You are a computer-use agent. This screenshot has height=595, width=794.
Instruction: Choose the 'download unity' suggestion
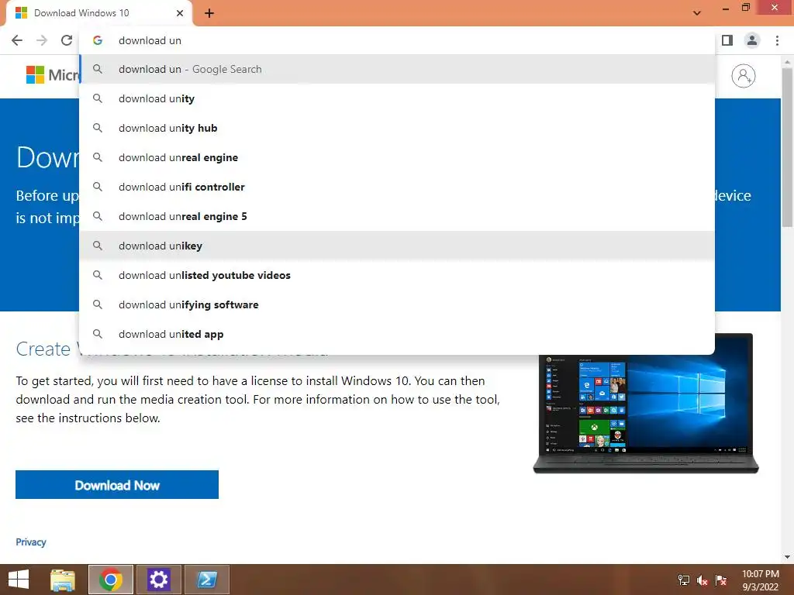(397, 98)
